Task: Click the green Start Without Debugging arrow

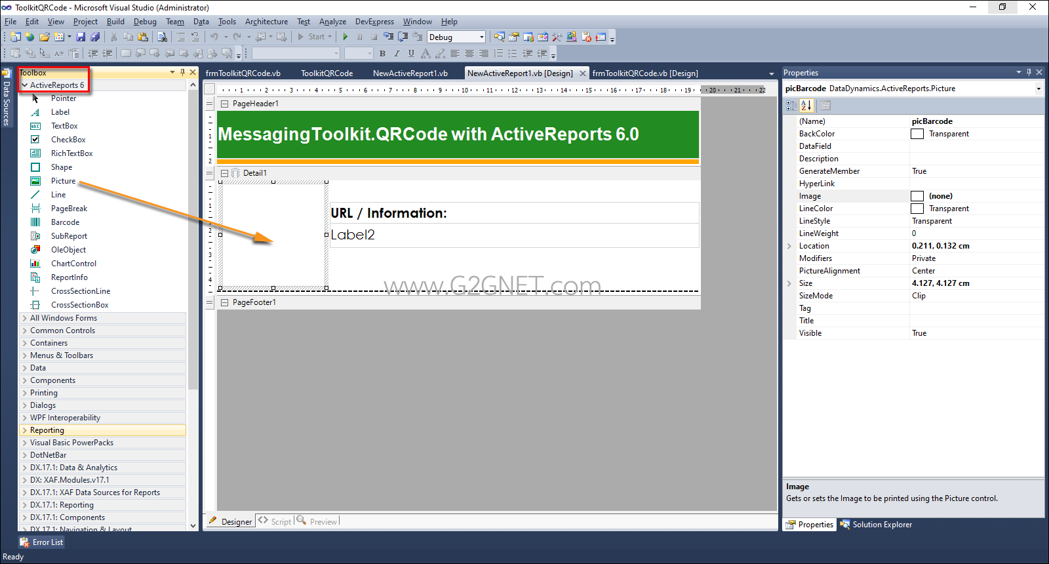Action: click(346, 37)
